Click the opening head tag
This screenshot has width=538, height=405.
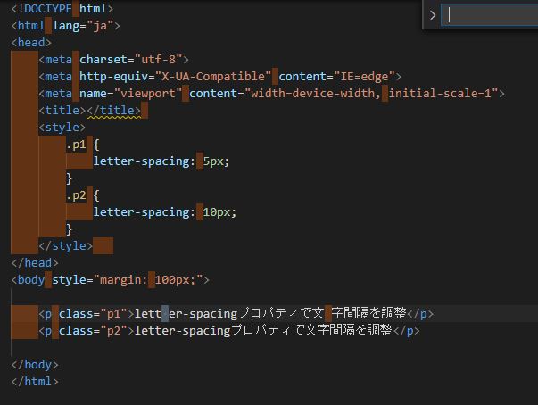(x=31, y=43)
